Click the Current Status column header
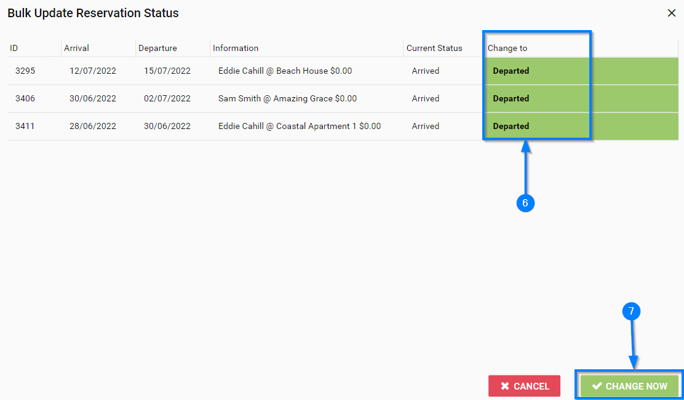The width and height of the screenshot is (684, 400). point(434,48)
